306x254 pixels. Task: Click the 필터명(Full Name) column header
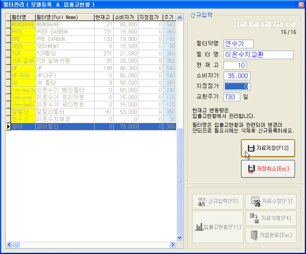point(65,17)
